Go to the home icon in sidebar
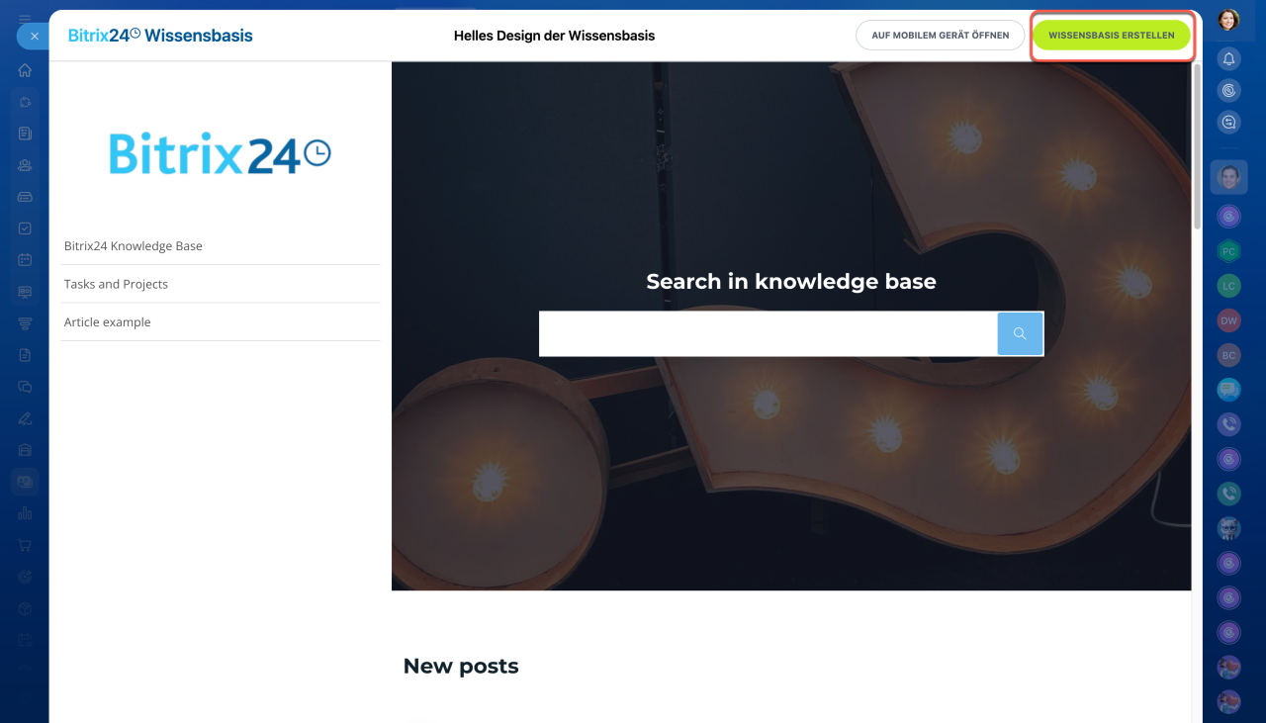The image size is (1266, 723). 25,70
